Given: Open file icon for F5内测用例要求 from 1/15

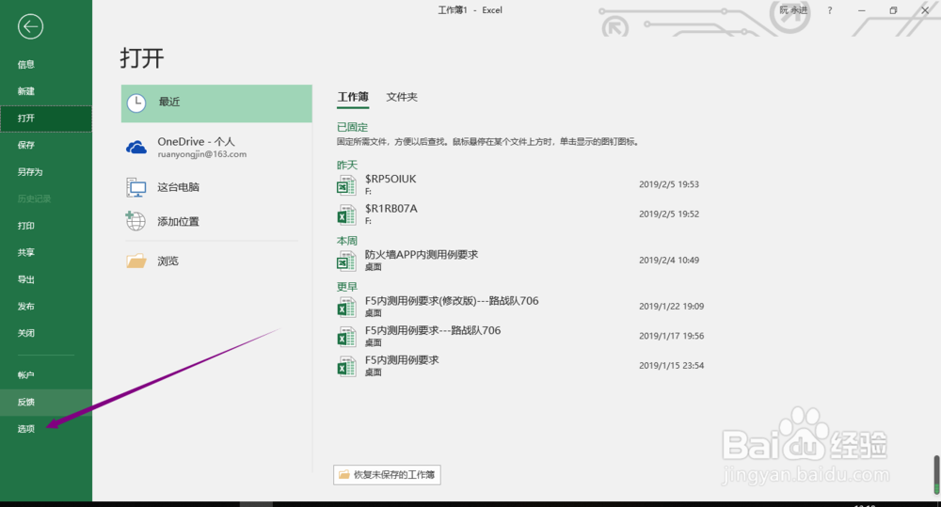Looking at the screenshot, I should 346,366.
